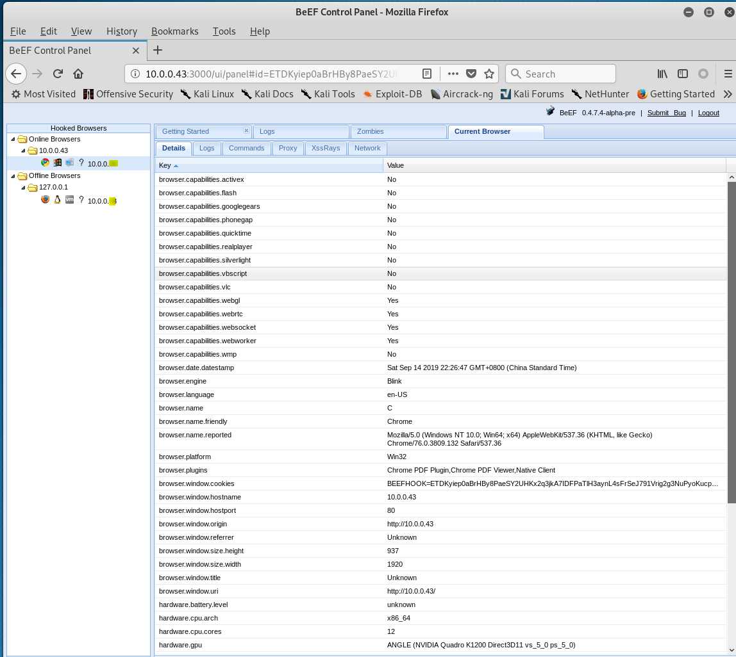Viewport: 736px width, 657px height.
Task: Open the XssRays sub-tab
Action: [325, 148]
